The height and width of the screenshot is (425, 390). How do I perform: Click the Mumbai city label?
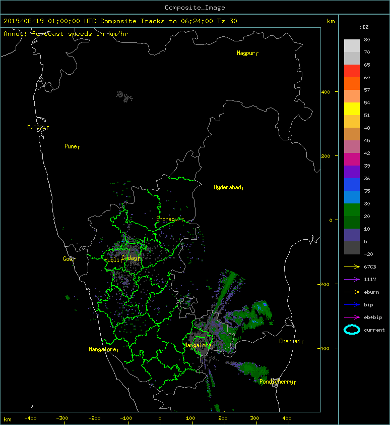(36, 127)
